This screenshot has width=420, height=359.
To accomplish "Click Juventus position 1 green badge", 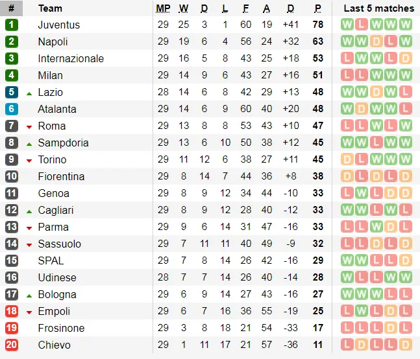I will click(11, 25).
